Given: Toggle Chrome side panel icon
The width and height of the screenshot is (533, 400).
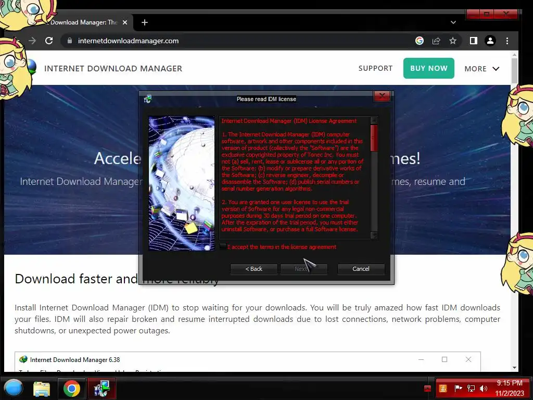Looking at the screenshot, I should pyautogui.click(x=474, y=41).
